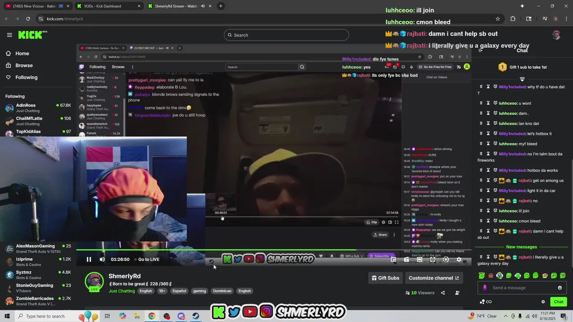Reload the page in Chrome
This screenshot has width=573, height=322.
(x=28, y=19)
